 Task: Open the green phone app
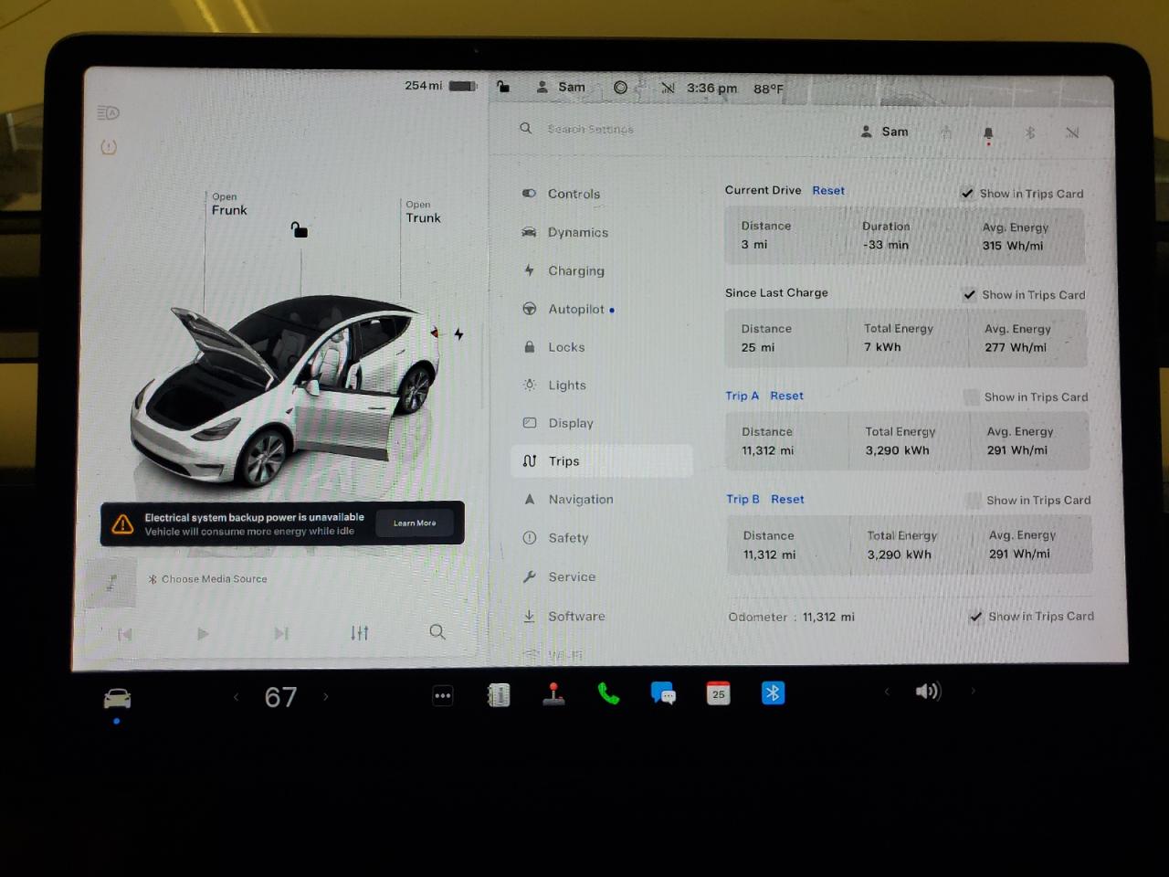(608, 694)
